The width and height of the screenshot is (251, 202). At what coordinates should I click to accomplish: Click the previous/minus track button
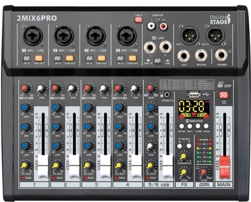(x=190, y=126)
